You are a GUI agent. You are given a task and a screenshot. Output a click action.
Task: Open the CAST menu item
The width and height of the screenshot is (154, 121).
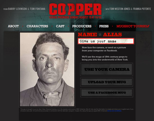click(x=60, y=26)
